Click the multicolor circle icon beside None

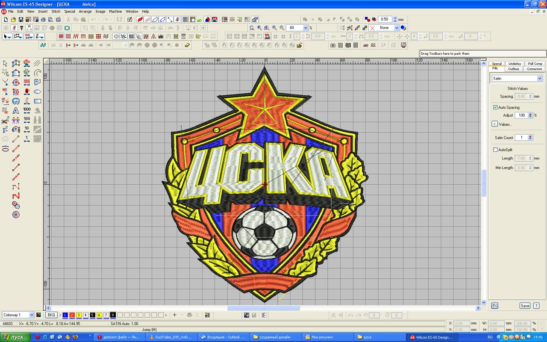pos(403,28)
